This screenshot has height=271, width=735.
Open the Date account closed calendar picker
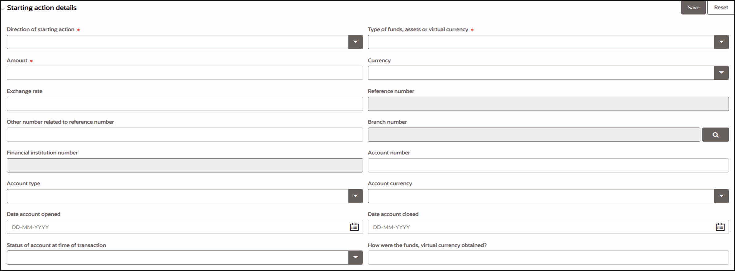(x=720, y=227)
